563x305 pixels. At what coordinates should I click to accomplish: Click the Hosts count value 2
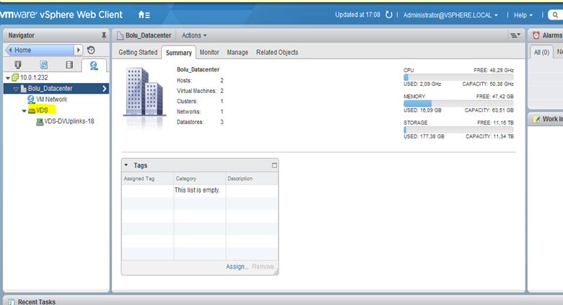[222, 80]
